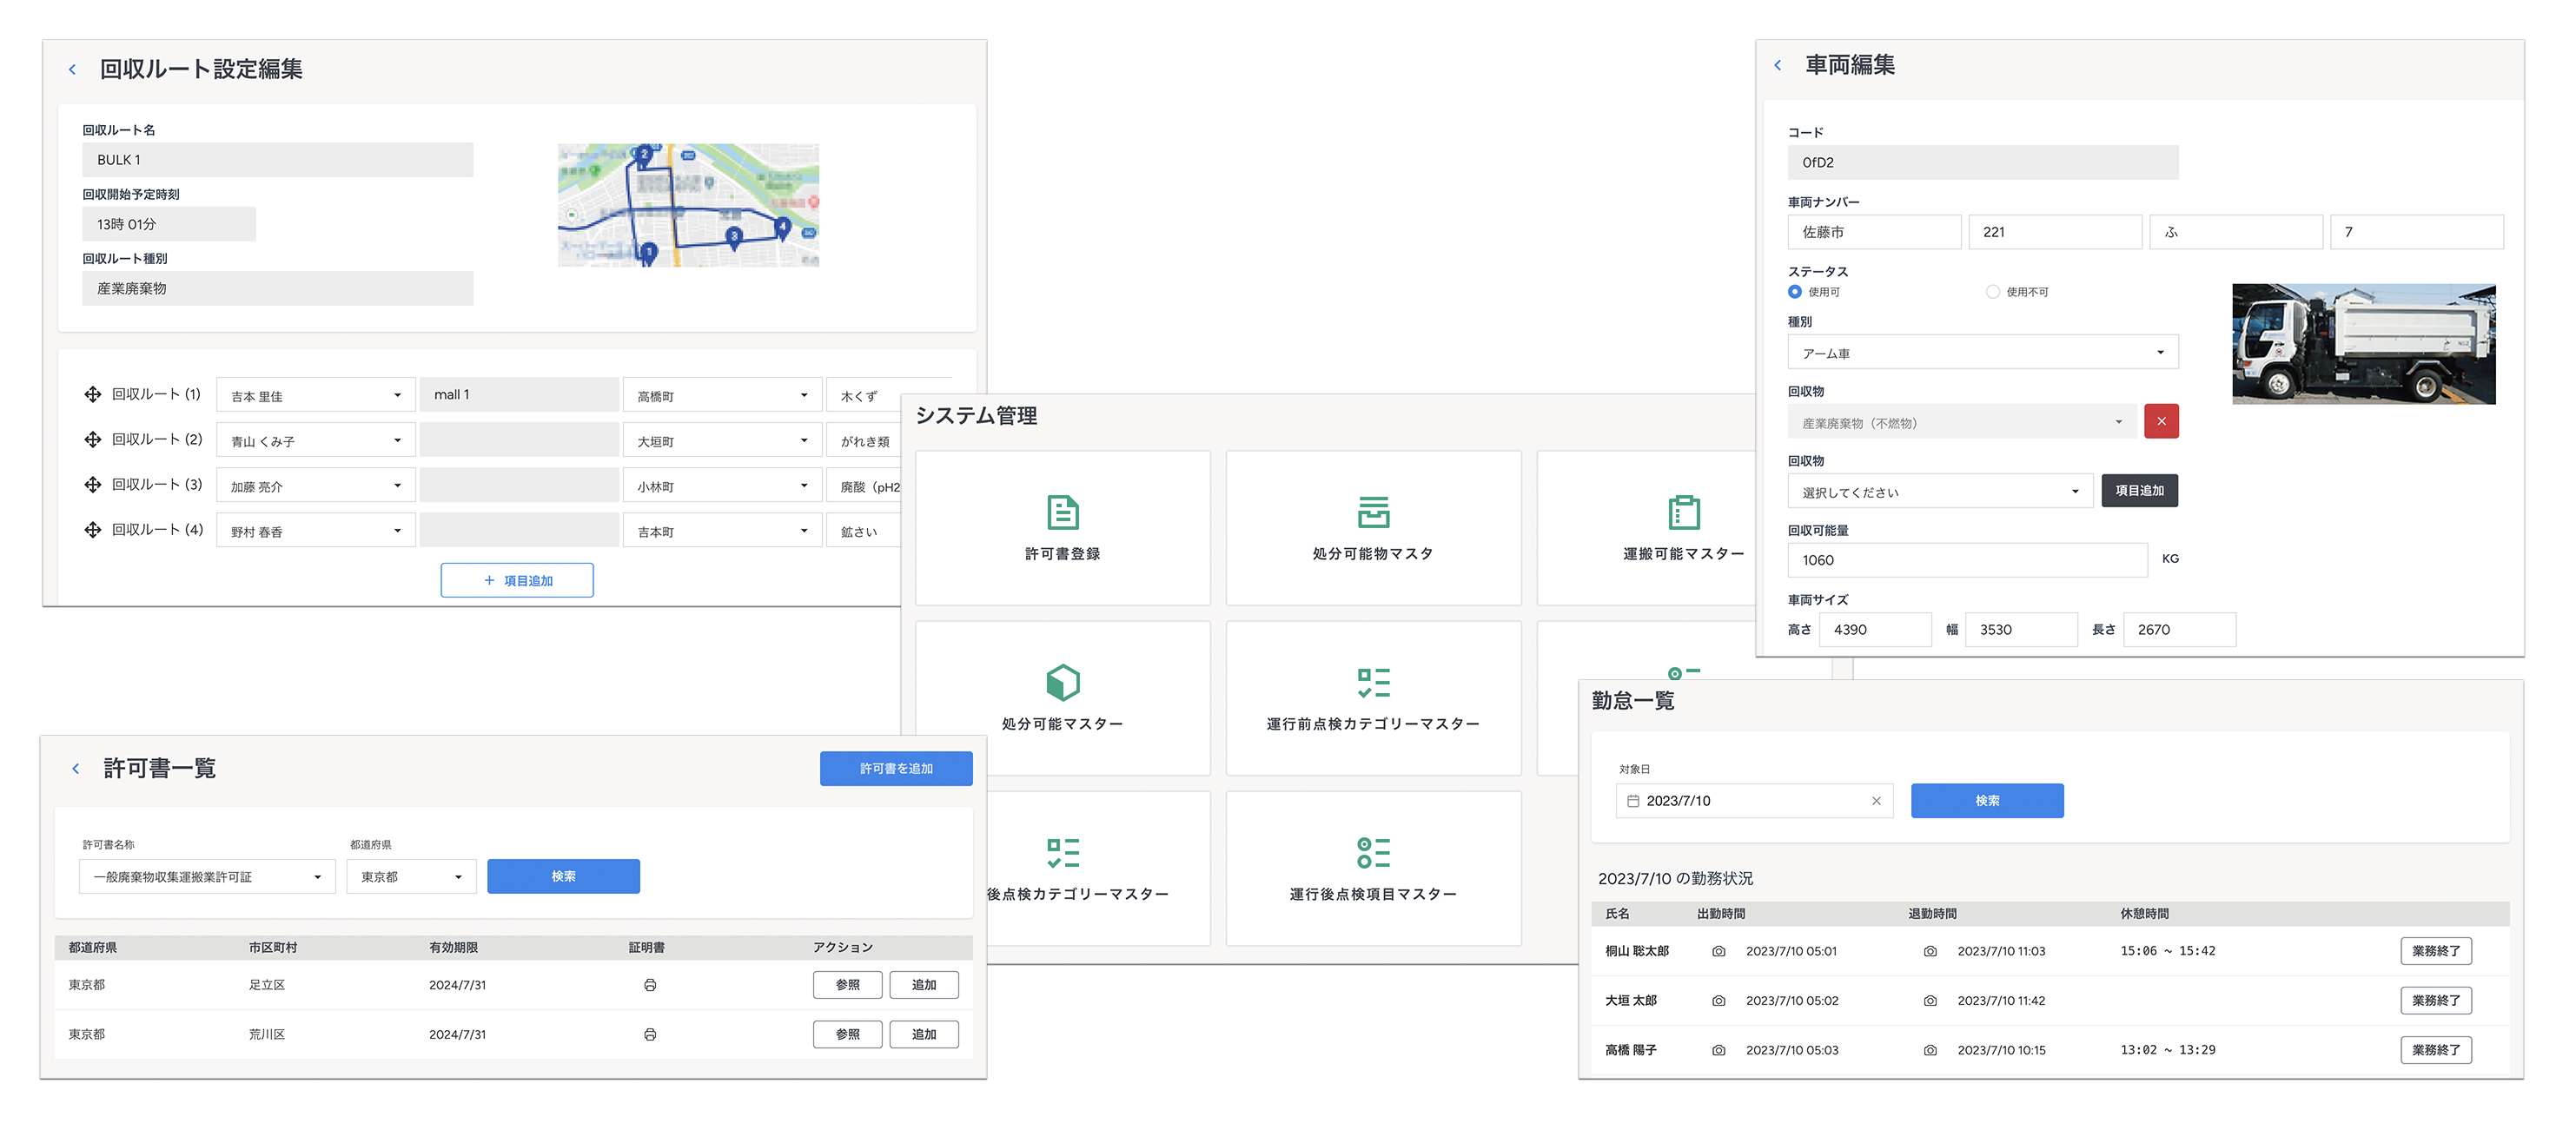The width and height of the screenshot is (2576, 1130).
Task: Click the route map thumbnail
Action: pyautogui.click(x=688, y=205)
